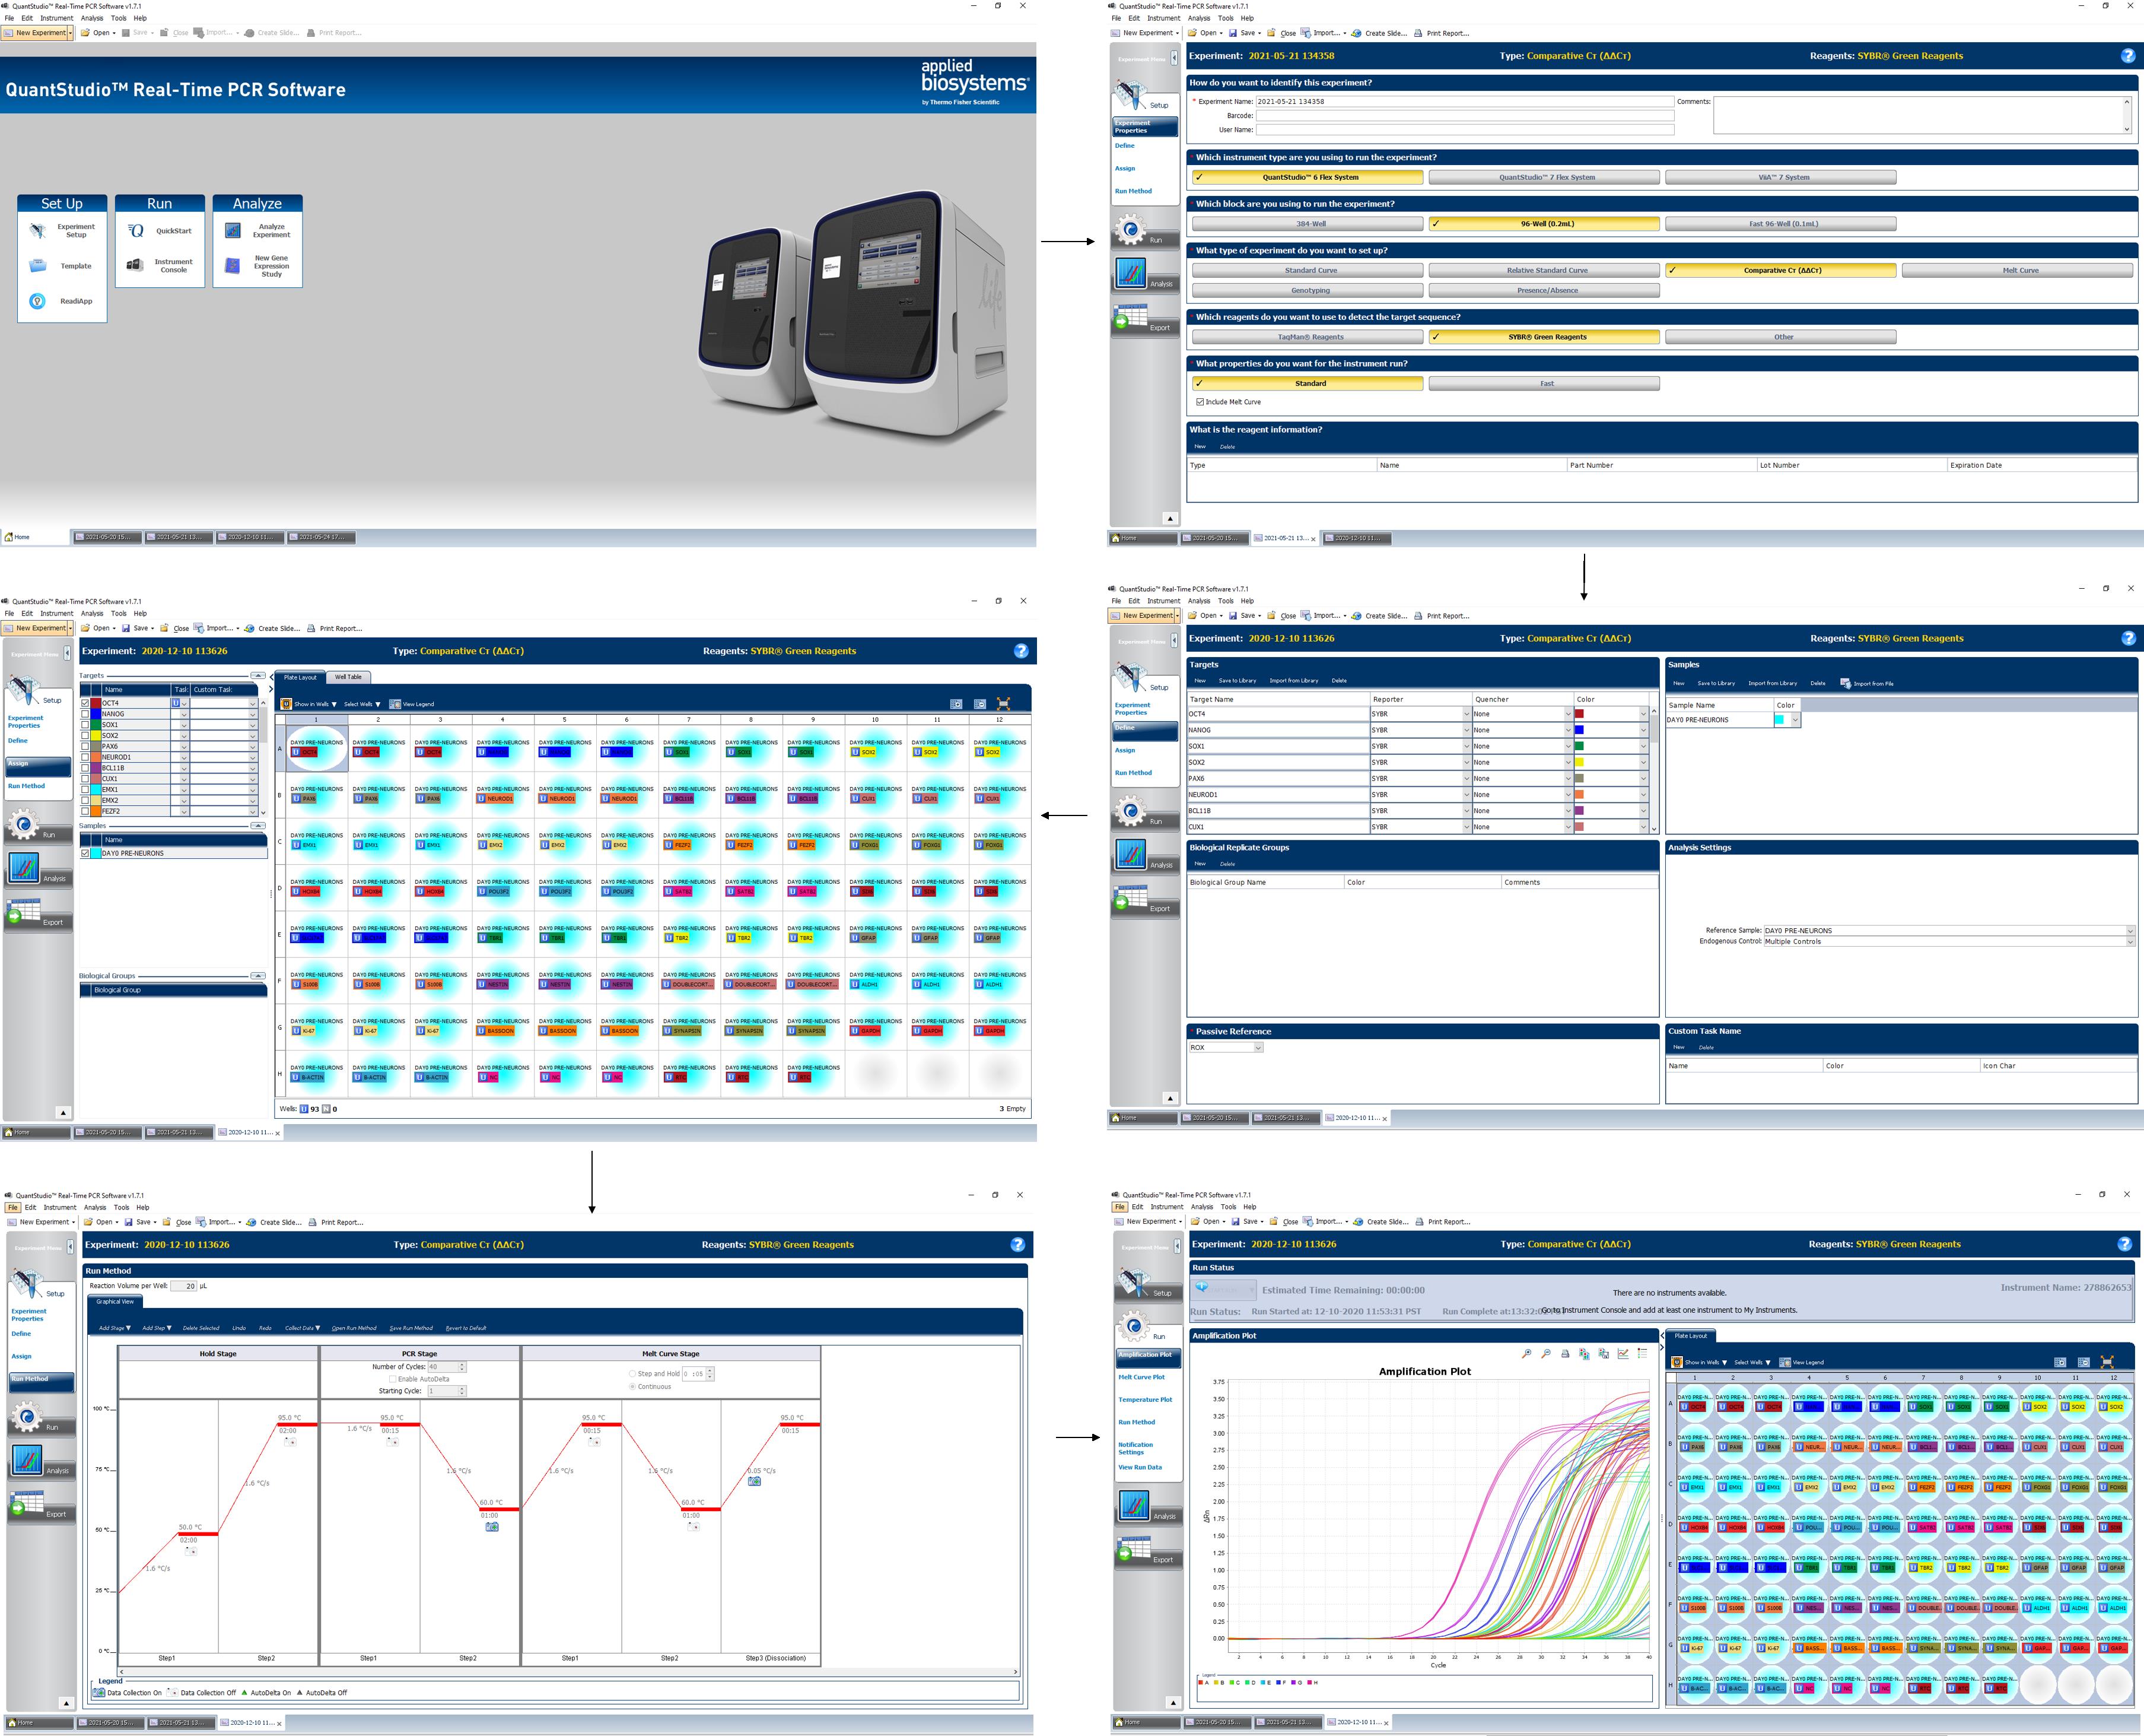2144x1736 pixels.
Task: Check NANOG target checkbox in Assign screen
Action: pos(85,714)
